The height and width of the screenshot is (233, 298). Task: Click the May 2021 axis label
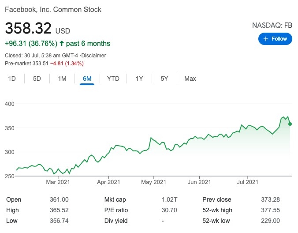(x=153, y=182)
